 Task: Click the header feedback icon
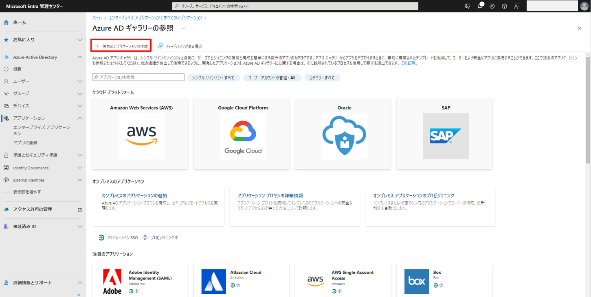pos(517,6)
